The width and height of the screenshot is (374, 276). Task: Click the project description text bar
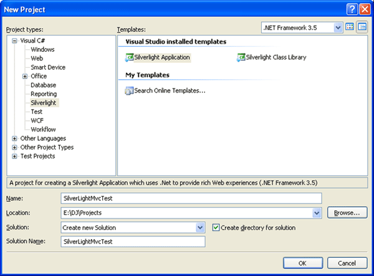[x=187, y=183]
